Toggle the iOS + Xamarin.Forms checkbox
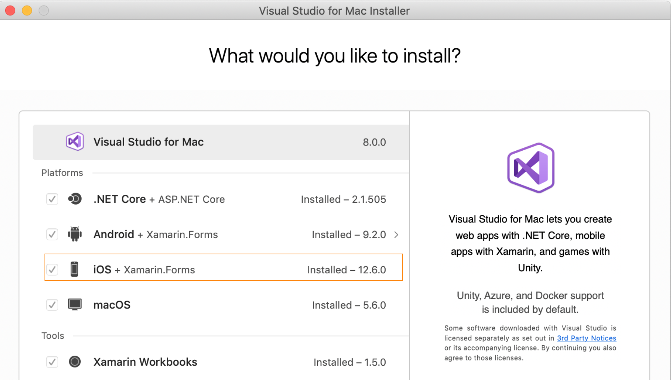 [52, 269]
